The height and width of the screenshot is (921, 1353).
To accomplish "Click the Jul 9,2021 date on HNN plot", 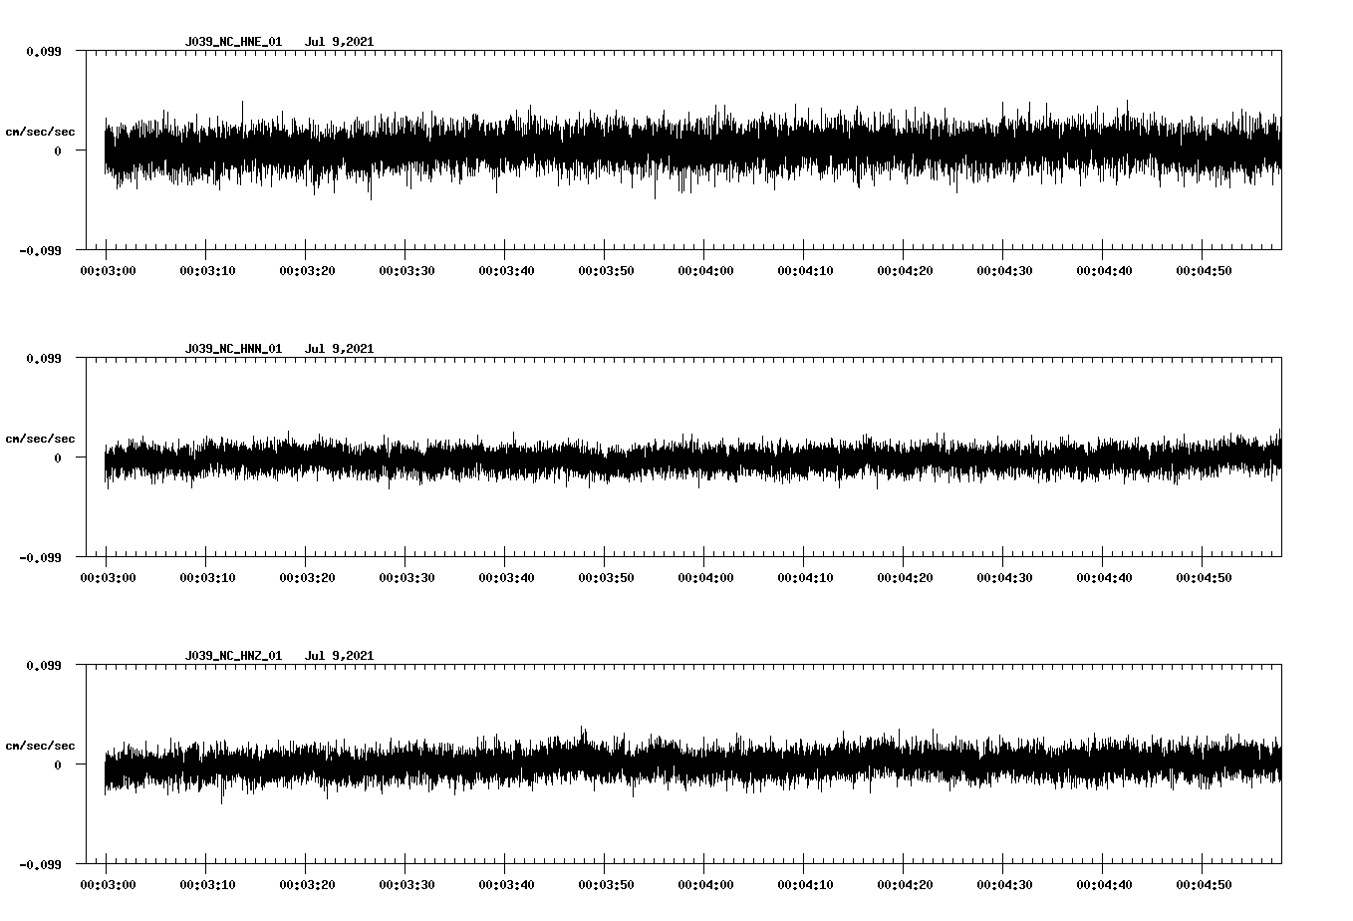I will [x=339, y=349].
